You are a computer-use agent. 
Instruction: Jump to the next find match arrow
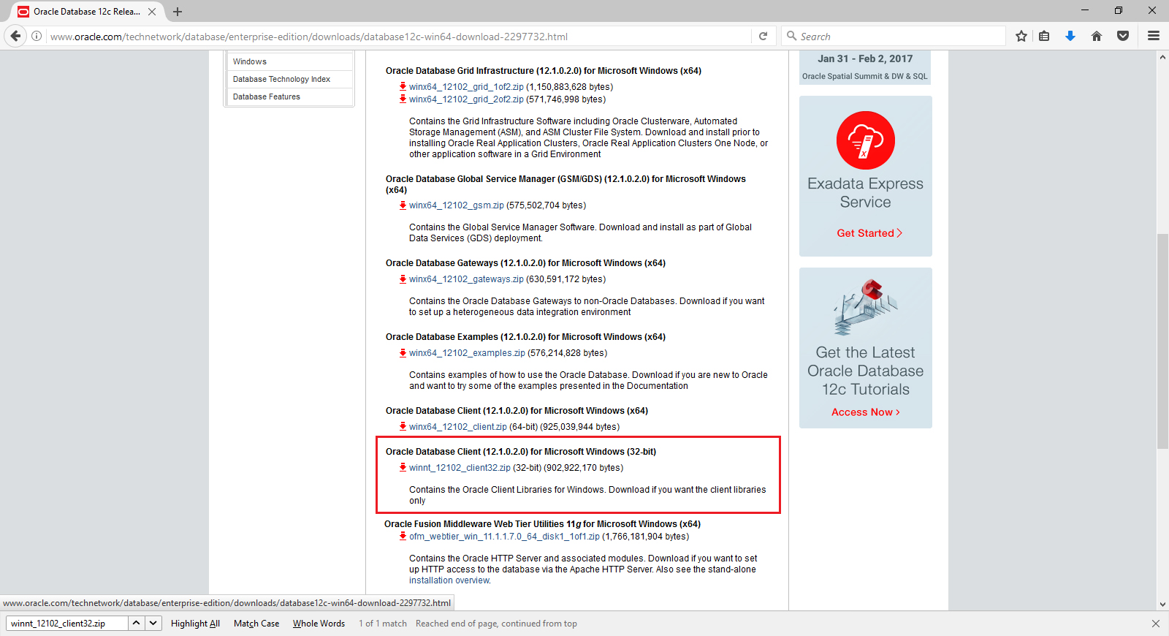pos(153,623)
